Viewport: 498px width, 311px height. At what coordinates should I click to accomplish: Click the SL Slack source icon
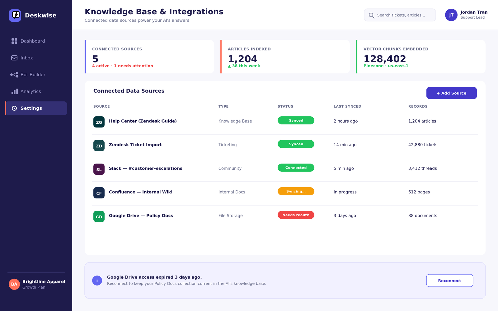coord(99,169)
